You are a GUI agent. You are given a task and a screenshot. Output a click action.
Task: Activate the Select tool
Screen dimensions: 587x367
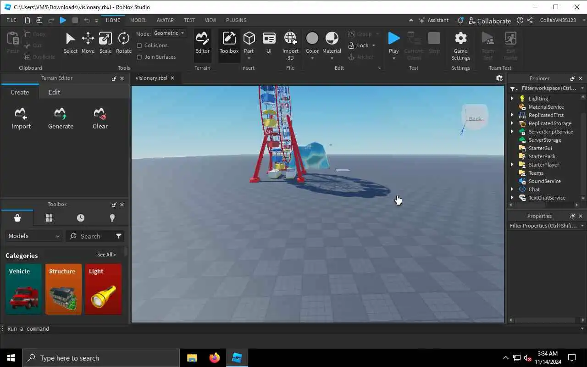point(70,43)
